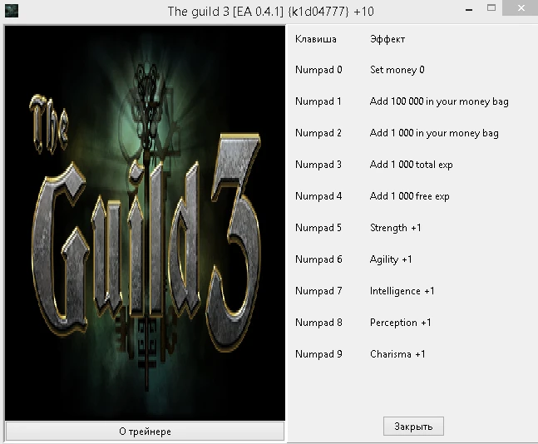Open the 'О трейнере' about button
Viewport: 538px width, 444px height.
tap(146, 432)
